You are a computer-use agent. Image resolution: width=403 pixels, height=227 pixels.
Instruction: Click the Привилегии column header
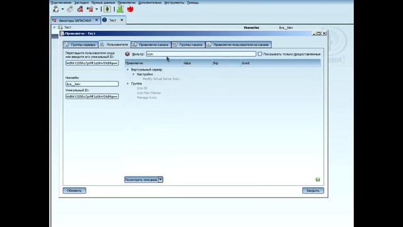click(154, 63)
